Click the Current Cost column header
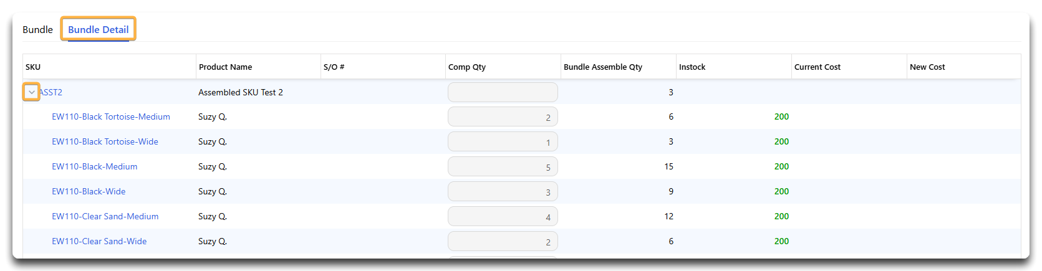The width and height of the screenshot is (1042, 271). point(818,67)
